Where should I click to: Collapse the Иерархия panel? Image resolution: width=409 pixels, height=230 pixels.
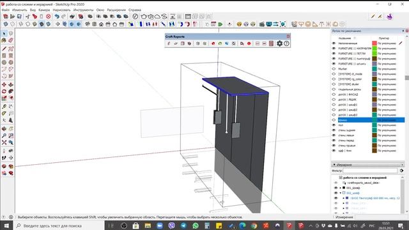[x=334, y=165]
